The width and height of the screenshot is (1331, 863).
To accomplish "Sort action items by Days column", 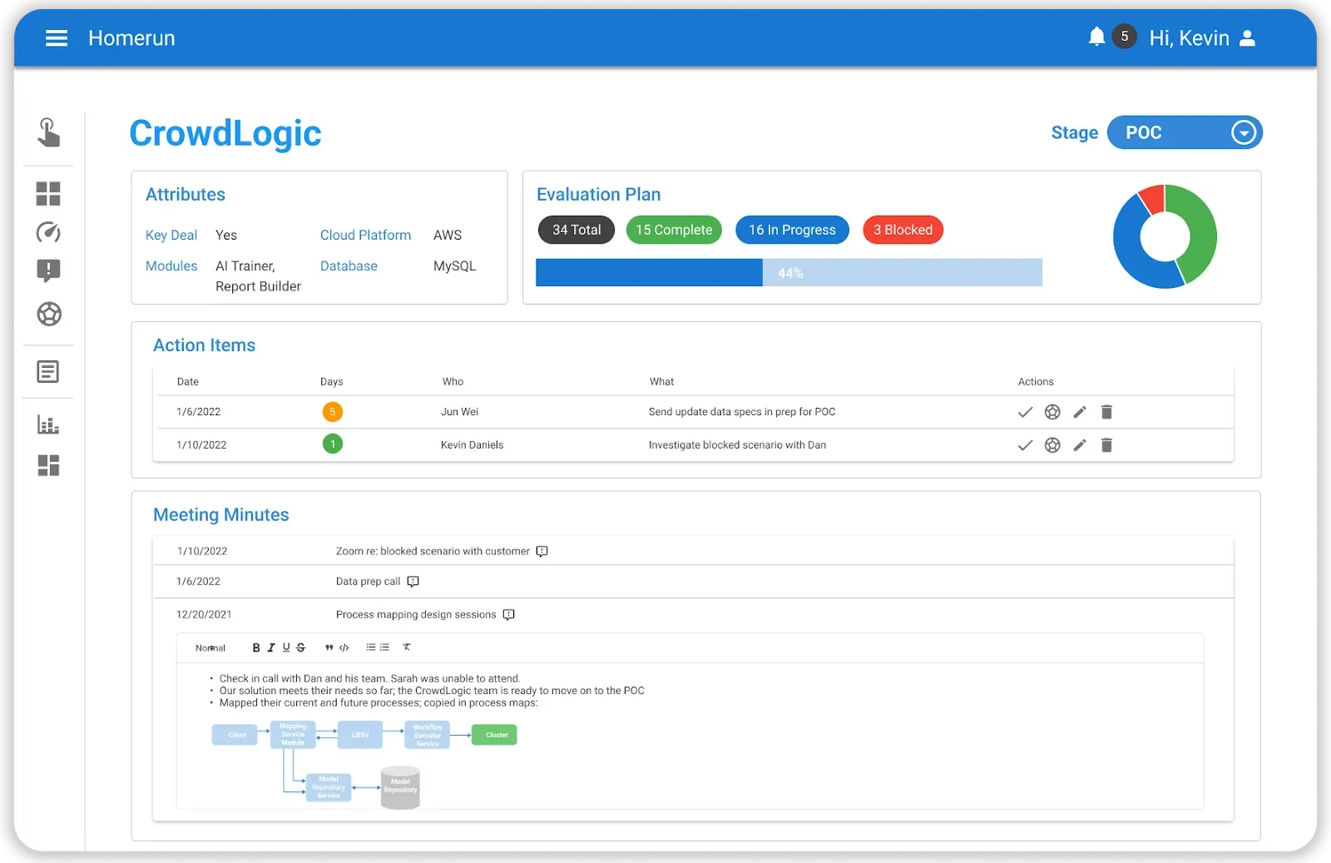I will click(331, 382).
